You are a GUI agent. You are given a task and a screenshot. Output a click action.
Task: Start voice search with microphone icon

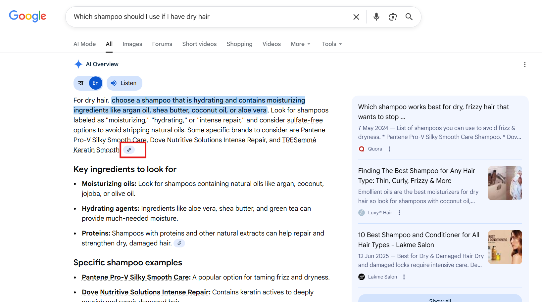tap(376, 17)
